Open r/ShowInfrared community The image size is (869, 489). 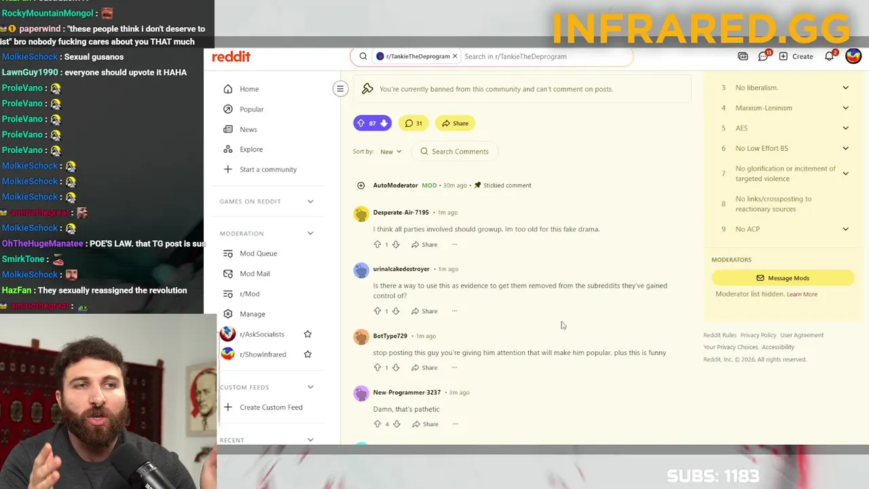click(262, 355)
